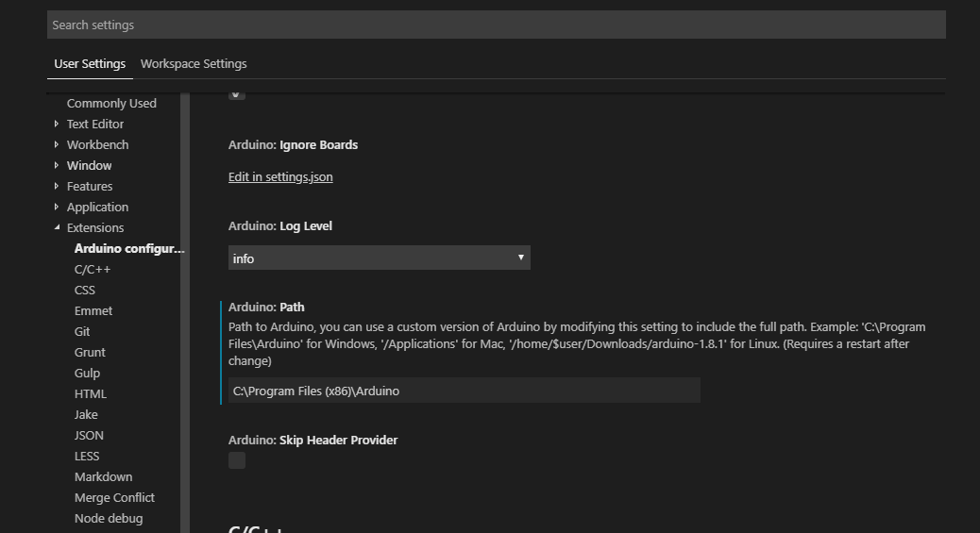Expand the Features section arrow
The width and height of the screenshot is (980, 533).
(x=57, y=186)
